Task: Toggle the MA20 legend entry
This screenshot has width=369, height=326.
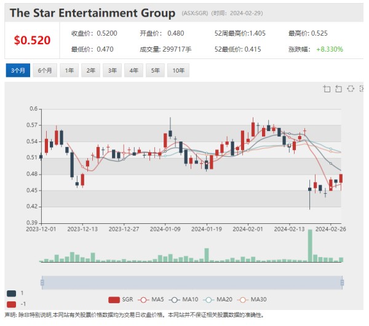Action: (218, 300)
